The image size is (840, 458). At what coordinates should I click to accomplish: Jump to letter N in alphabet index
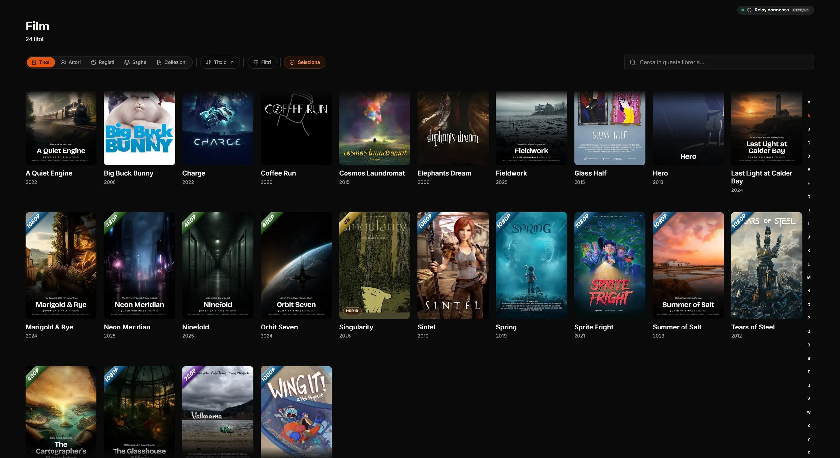809,291
